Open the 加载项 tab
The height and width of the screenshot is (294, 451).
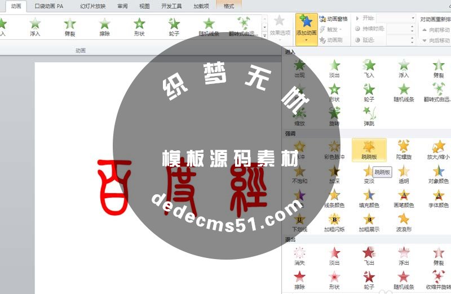(201, 6)
